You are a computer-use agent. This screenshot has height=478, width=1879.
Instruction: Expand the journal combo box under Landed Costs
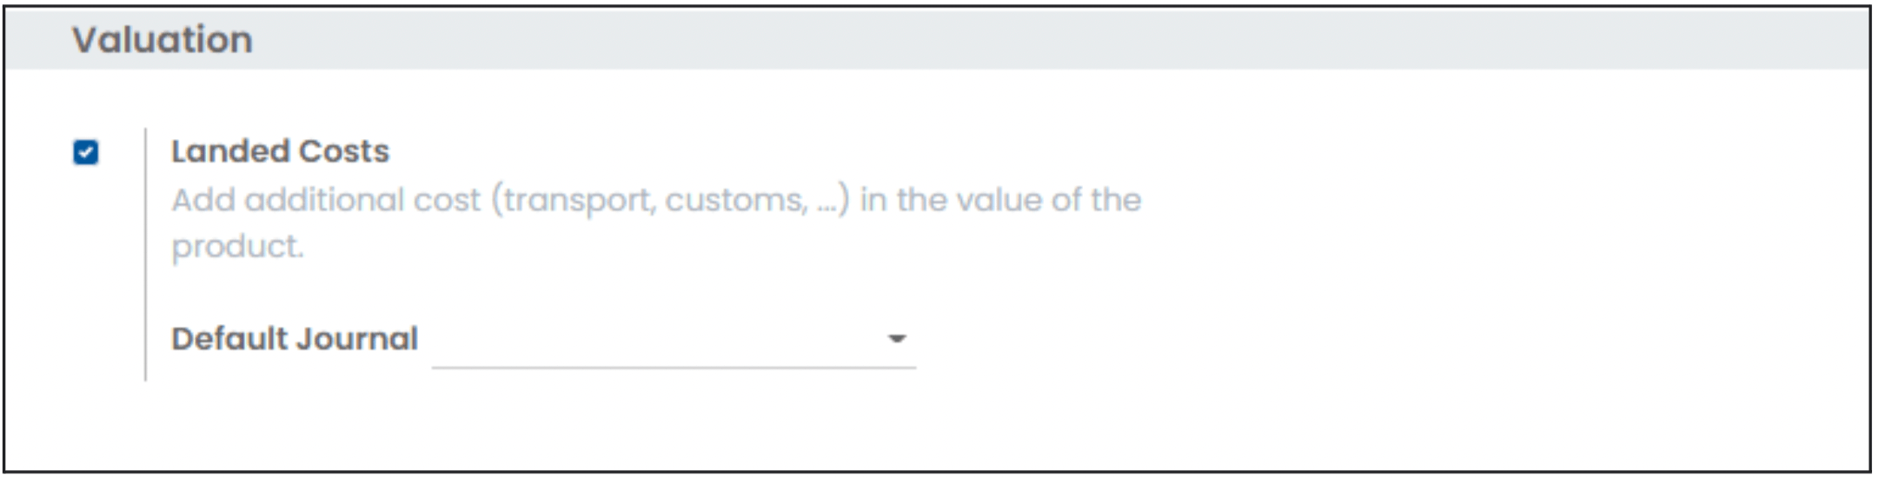tap(674, 340)
